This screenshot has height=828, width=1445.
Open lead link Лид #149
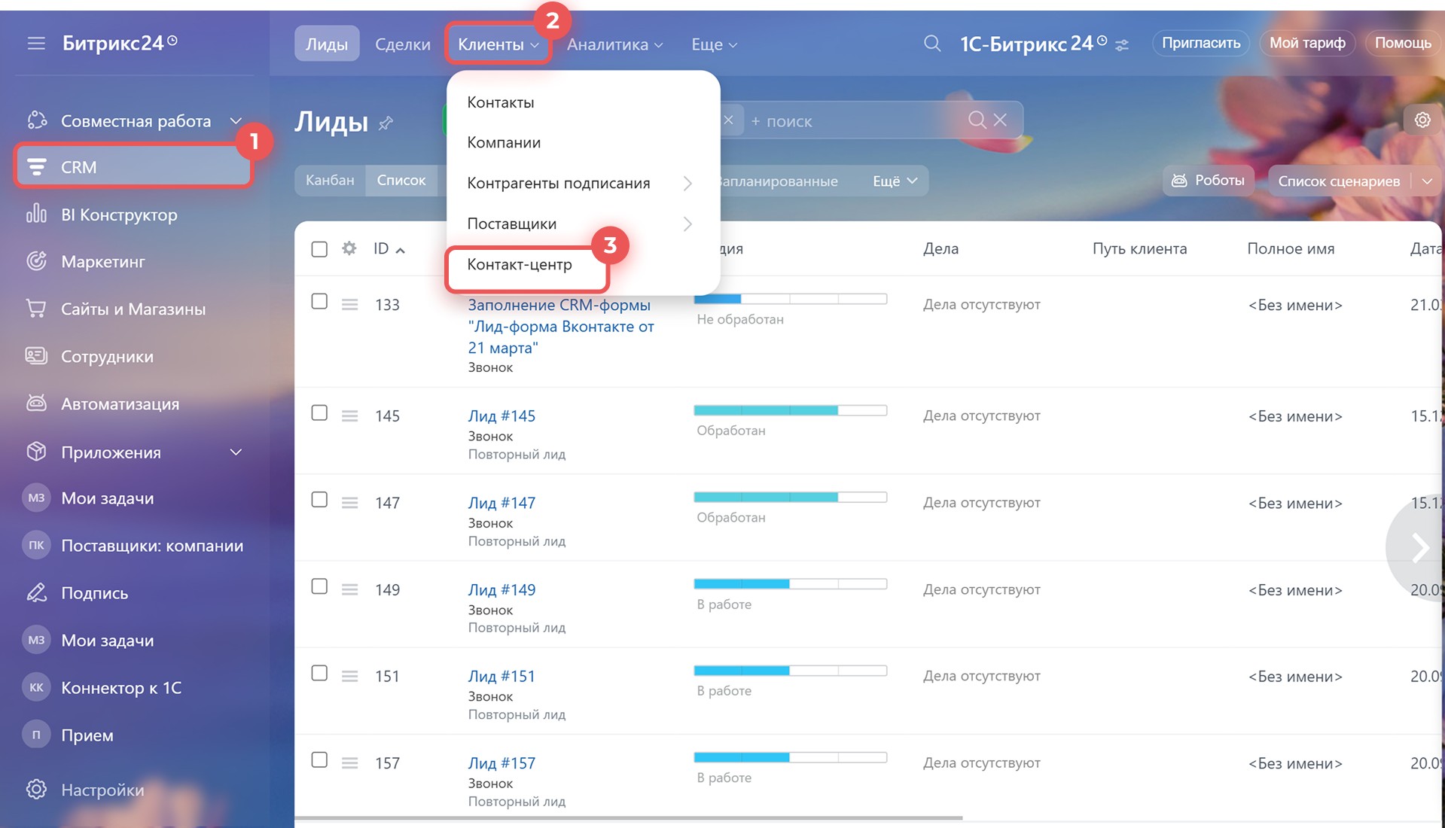pos(501,589)
